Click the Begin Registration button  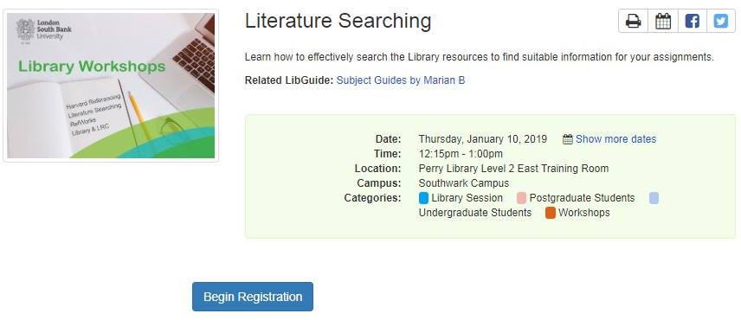coord(253,297)
